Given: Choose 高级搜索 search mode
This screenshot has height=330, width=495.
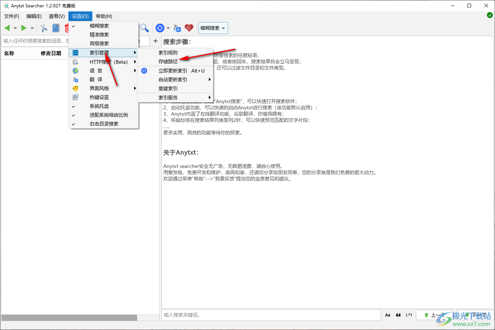Looking at the screenshot, I should [x=104, y=43].
